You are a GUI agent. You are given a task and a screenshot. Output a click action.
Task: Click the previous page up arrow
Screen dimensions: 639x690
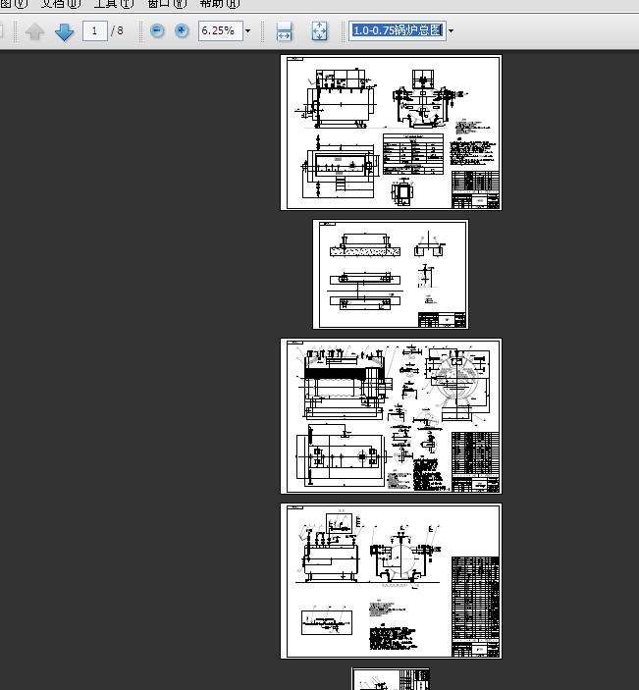point(35,31)
